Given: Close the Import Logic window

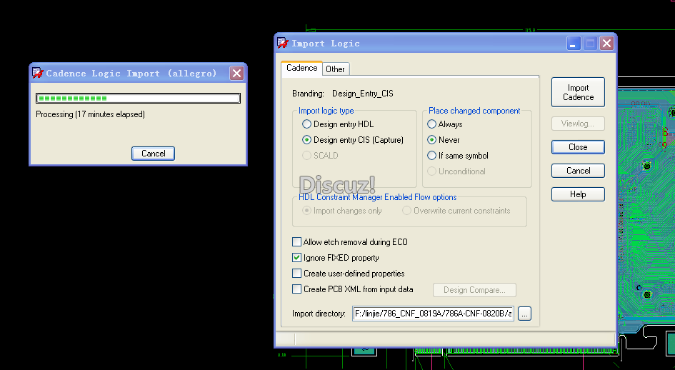Looking at the screenshot, I should (x=606, y=43).
